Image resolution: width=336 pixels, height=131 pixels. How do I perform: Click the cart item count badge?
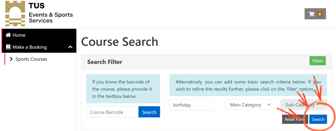[319, 14]
